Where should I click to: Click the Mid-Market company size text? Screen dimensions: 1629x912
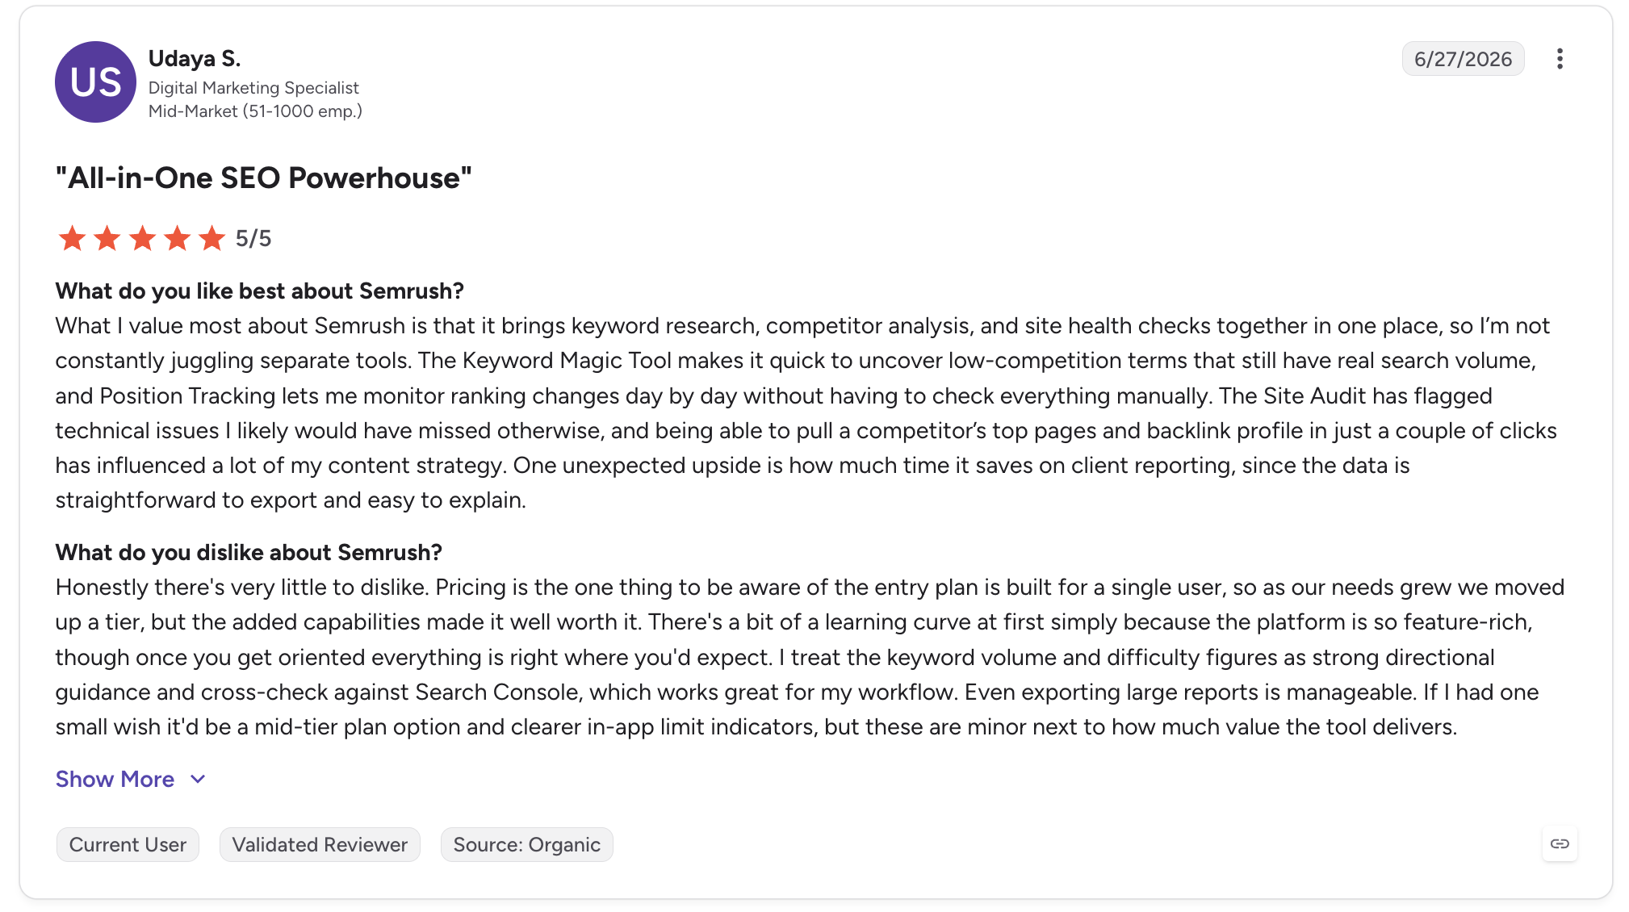255,111
